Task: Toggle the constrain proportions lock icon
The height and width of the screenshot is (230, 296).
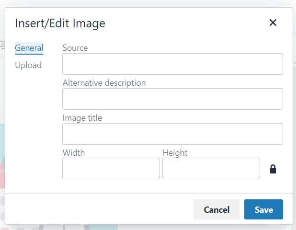Action: 273,169
